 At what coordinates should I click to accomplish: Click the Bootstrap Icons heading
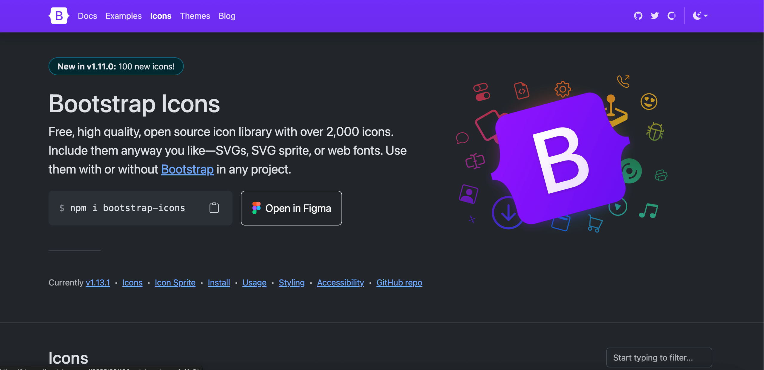(134, 104)
